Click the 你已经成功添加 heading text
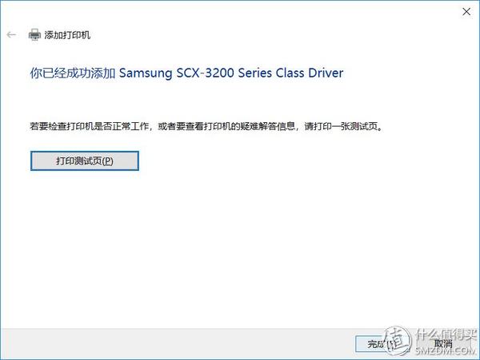This screenshot has width=480, height=360. (73, 73)
